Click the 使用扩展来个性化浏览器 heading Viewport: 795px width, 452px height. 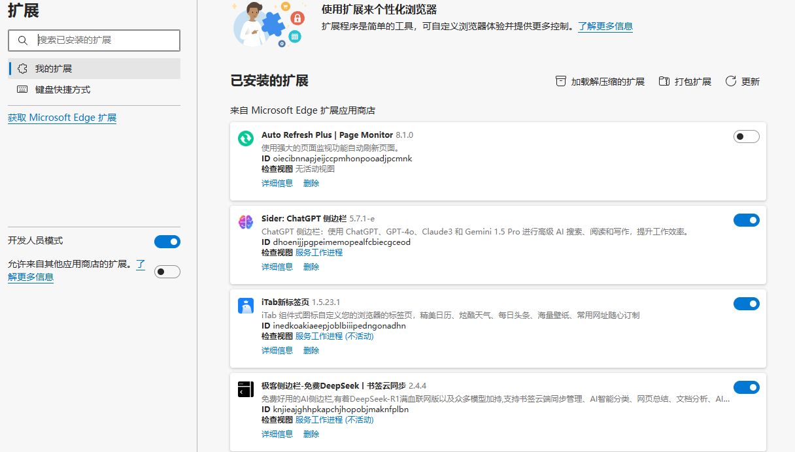(379, 10)
